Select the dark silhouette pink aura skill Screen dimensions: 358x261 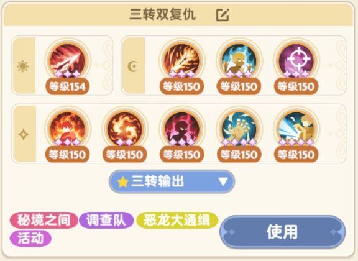181,129
